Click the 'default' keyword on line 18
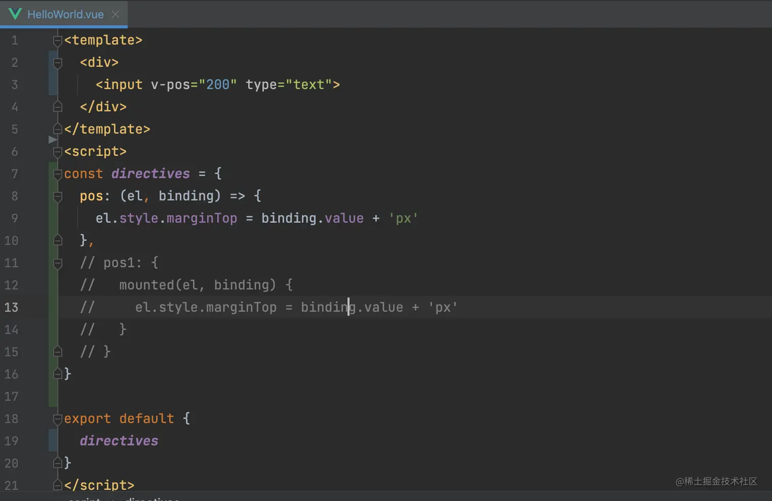772x501 pixels. [147, 419]
